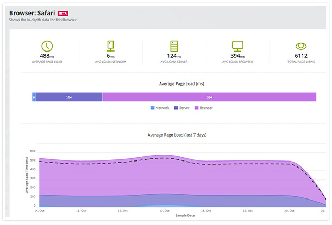Click the clock icon above Average Page Load
332x225 pixels.
pyautogui.click(x=47, y=46)
